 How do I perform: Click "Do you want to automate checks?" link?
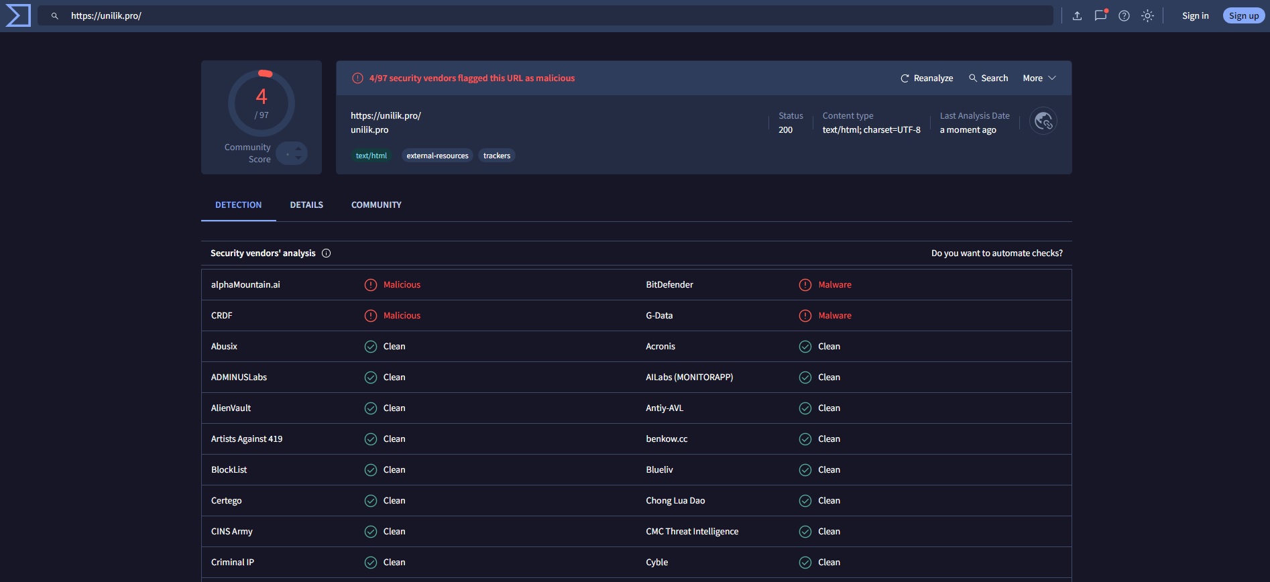pyautogui.click(x=996, y=253)
